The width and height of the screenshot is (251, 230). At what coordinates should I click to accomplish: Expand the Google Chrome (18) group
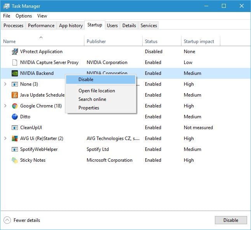[5, 105]
